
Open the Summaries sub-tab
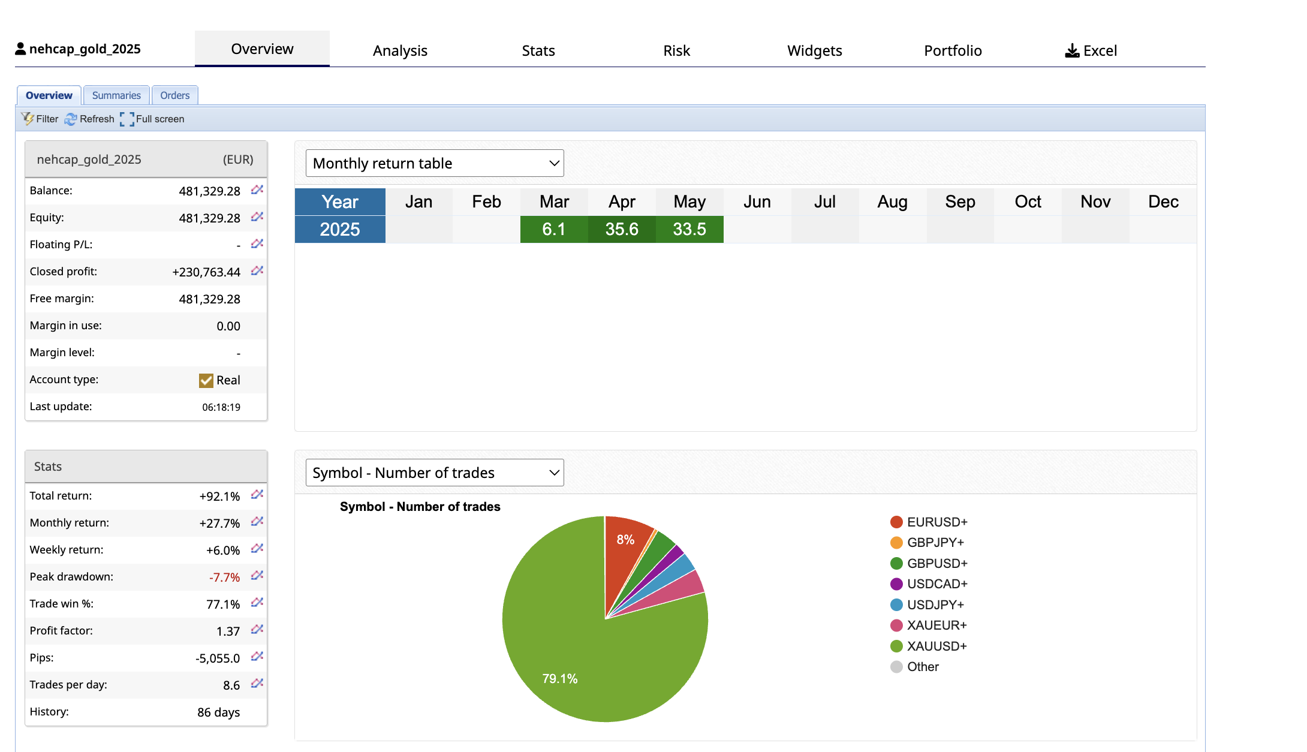116,95
